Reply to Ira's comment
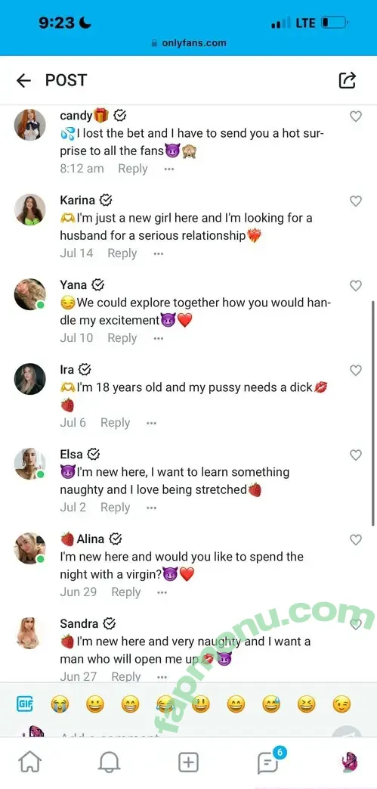Viewport: 377px width, 789px height. tap(115, 423)
